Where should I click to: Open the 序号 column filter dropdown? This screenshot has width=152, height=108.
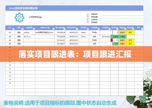(13, 29)
